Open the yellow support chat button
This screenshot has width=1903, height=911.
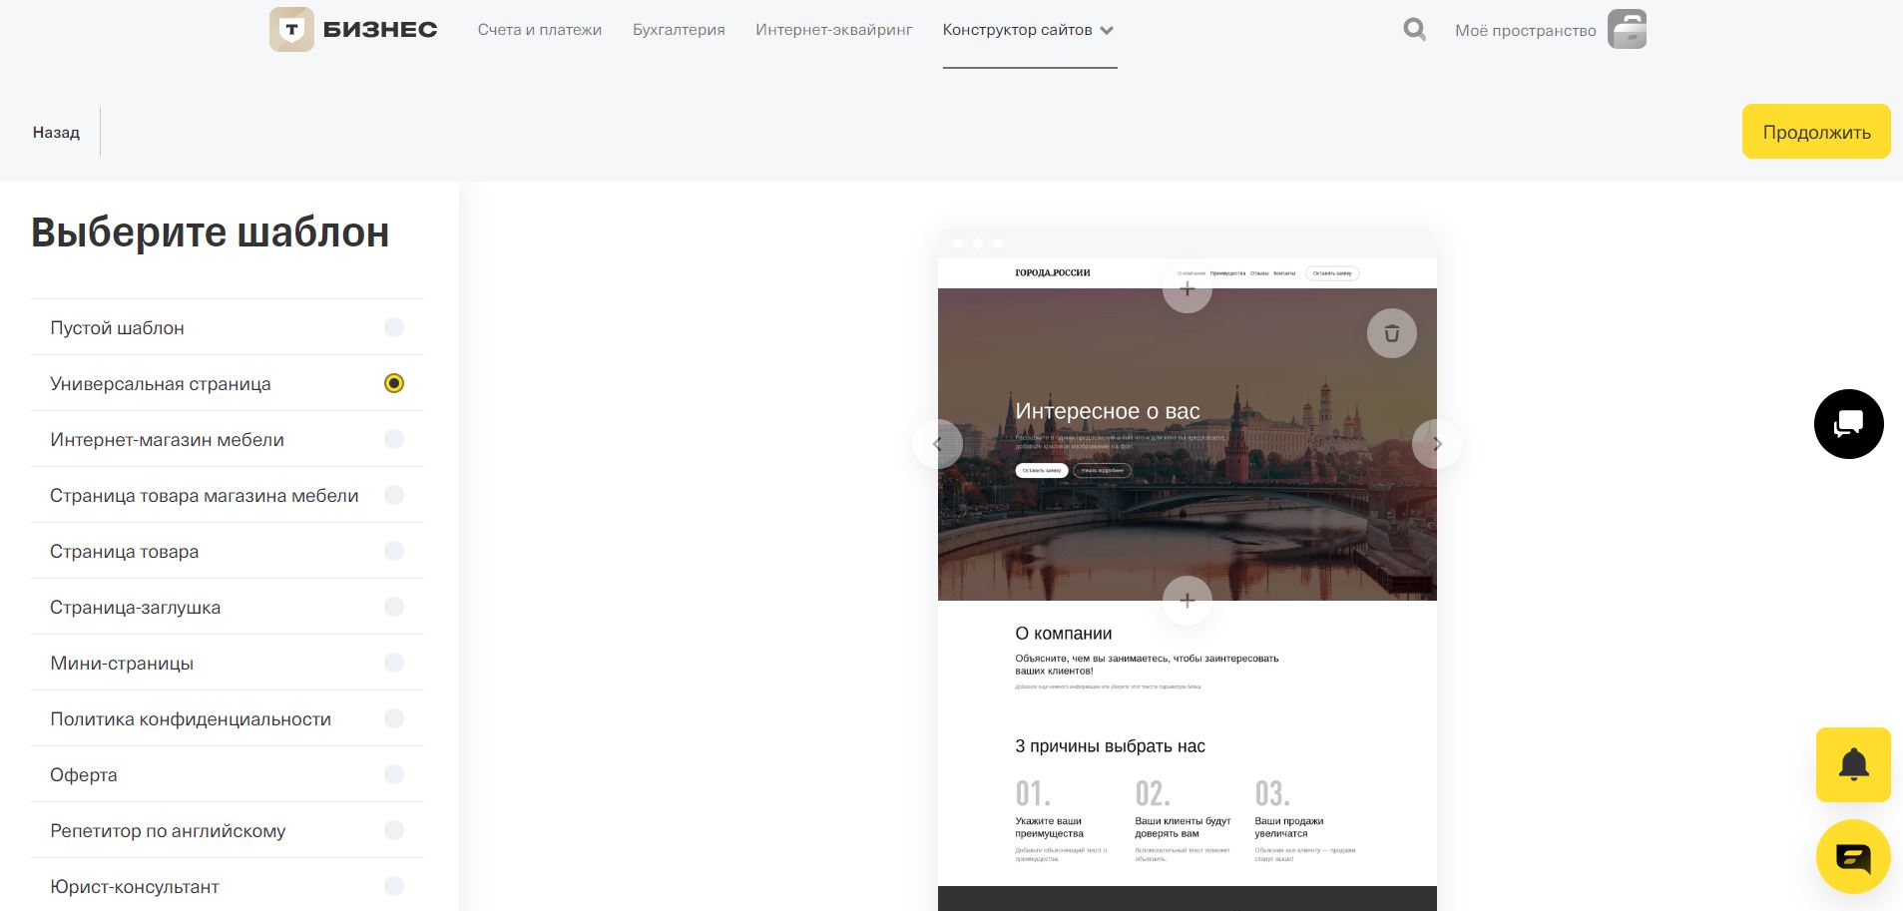pos(1853,857)
